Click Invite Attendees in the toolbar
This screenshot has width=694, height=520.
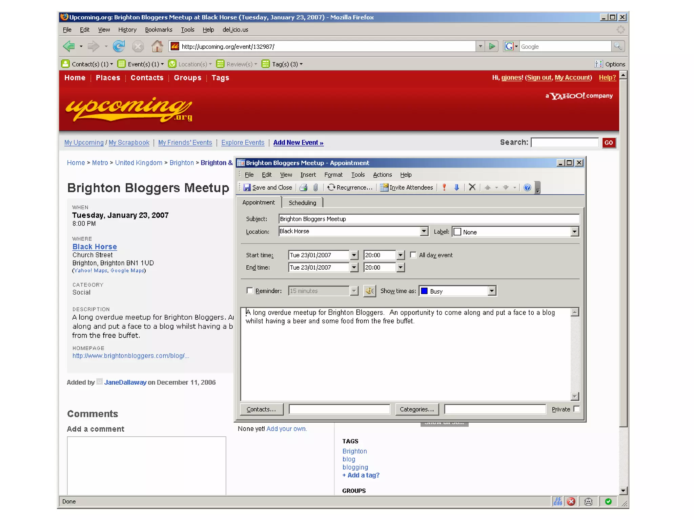tap(407, 187)
